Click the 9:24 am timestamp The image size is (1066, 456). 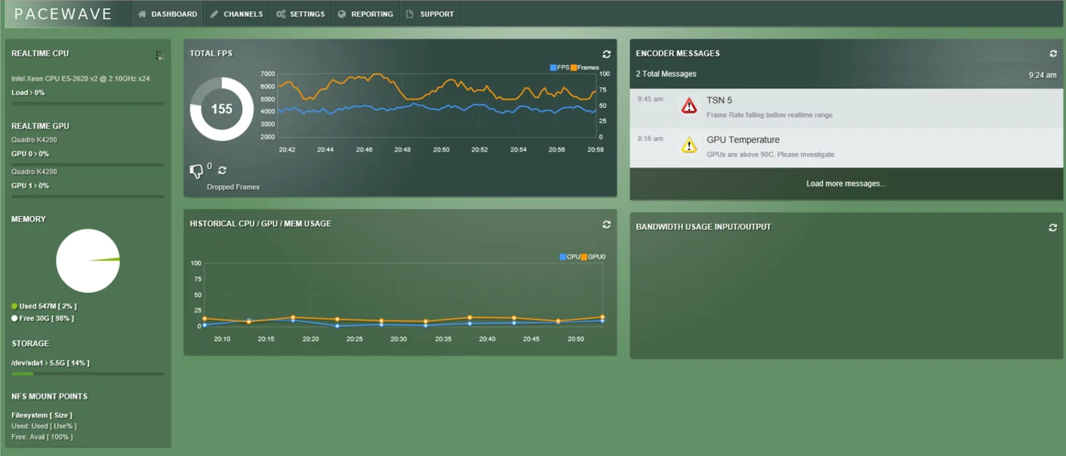coord(1042,75)
